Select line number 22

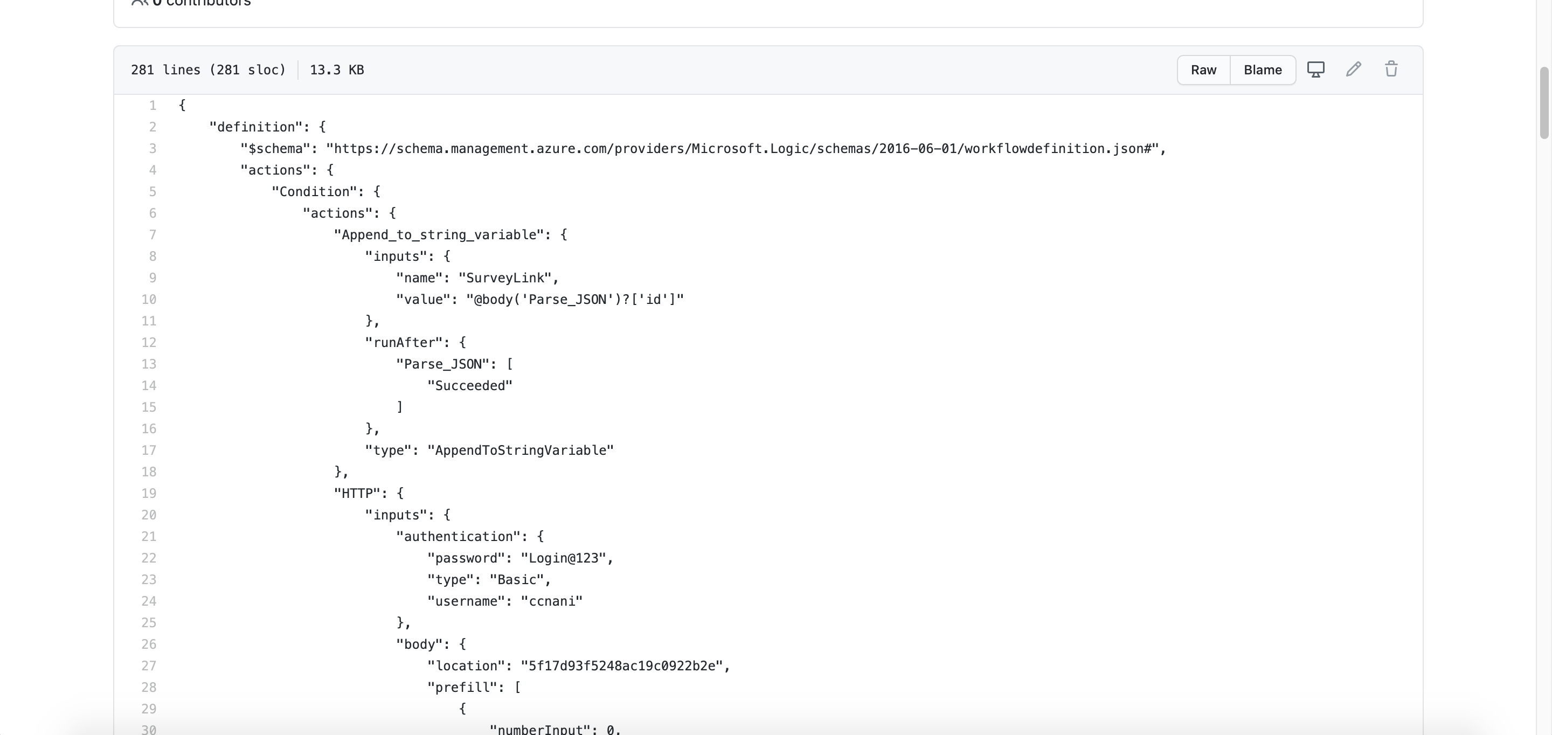click(x=149, y=558)
